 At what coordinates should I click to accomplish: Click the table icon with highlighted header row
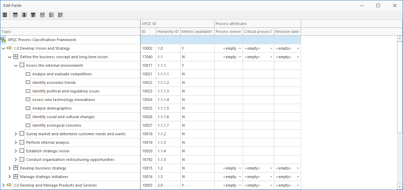[x=15, y=15]
